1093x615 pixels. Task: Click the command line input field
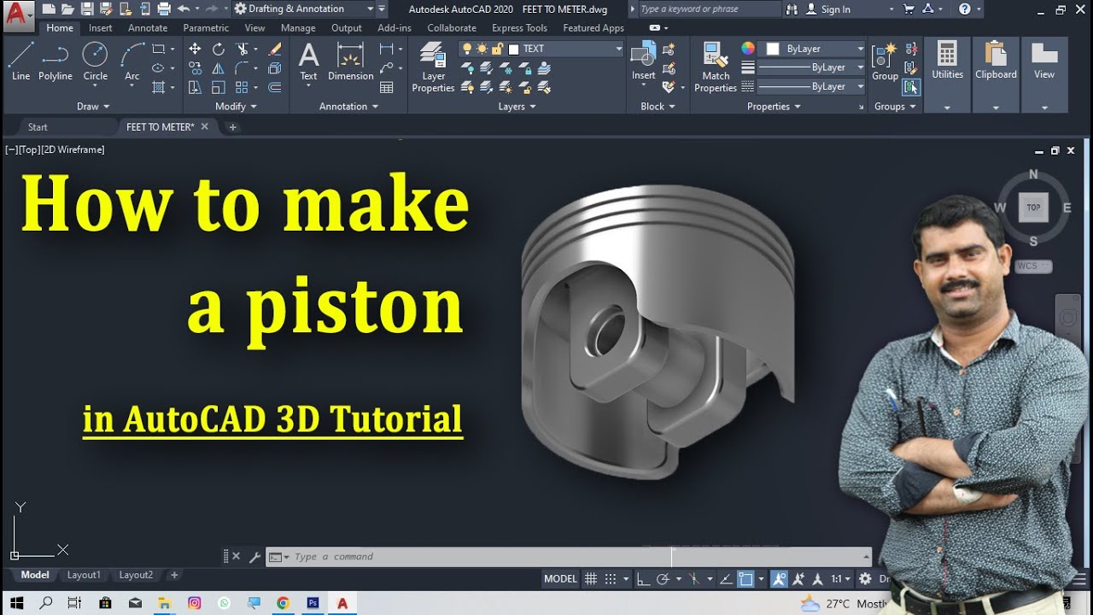coord(569,557)
